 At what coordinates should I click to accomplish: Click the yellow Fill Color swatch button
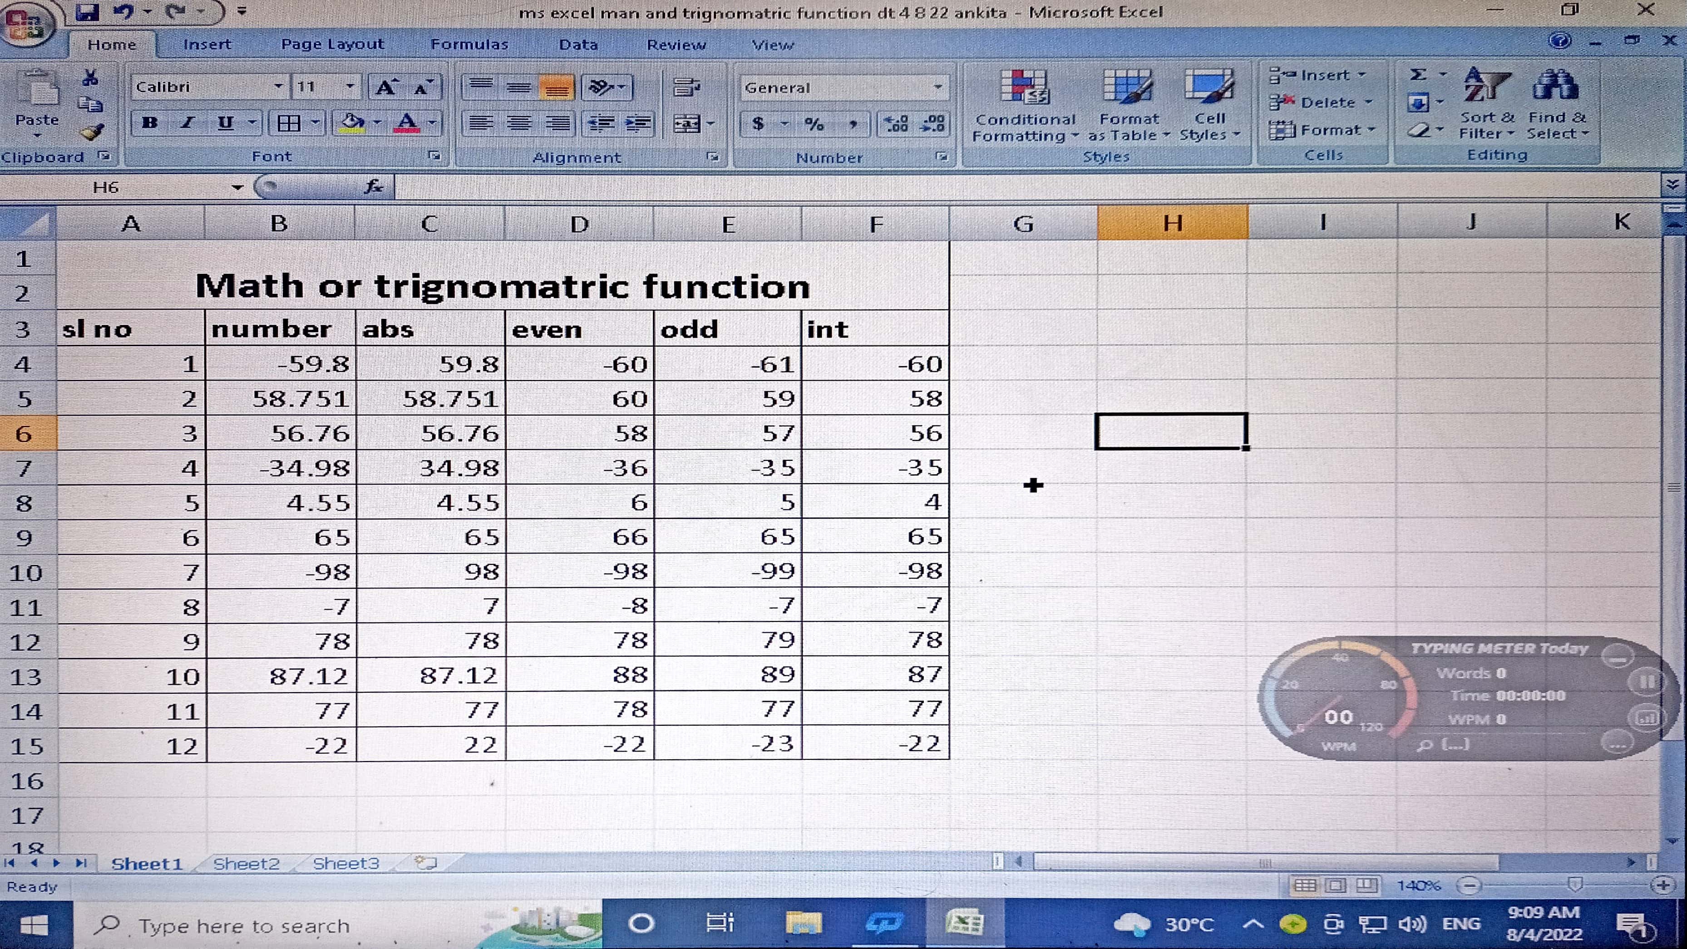(352, 123)
